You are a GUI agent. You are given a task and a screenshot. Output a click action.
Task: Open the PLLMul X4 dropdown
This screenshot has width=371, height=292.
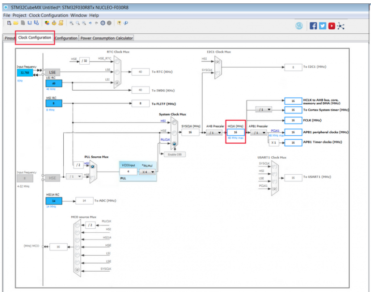coord(147,172)
